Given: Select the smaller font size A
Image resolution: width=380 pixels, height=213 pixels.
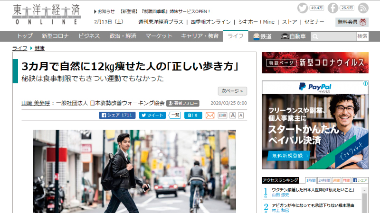Looking at the screenshot, I should pyautogui.click(x=241, y=115).
